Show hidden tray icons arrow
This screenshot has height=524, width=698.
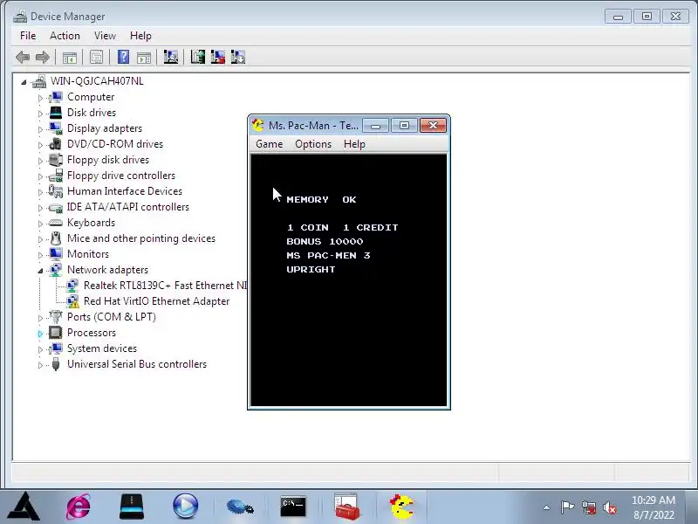click(x=547, y=507)
